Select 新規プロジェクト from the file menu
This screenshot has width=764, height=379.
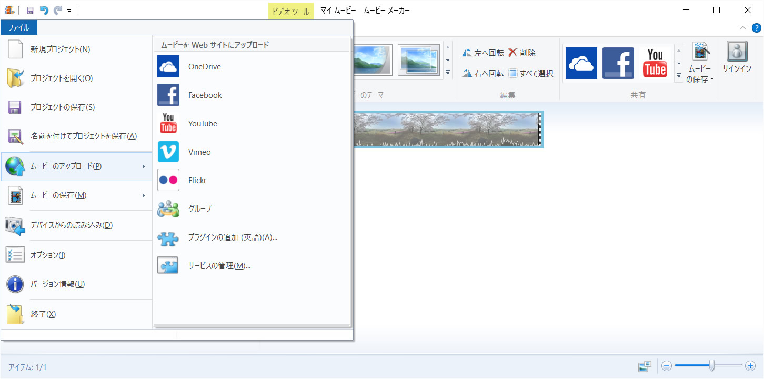tap(60, 49)
